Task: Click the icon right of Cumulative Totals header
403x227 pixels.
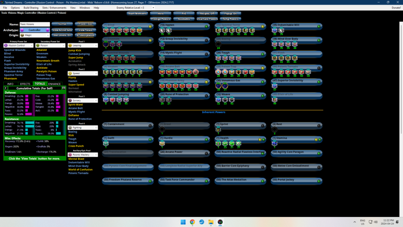Action: pyautogui.click(x=64, y=88)
